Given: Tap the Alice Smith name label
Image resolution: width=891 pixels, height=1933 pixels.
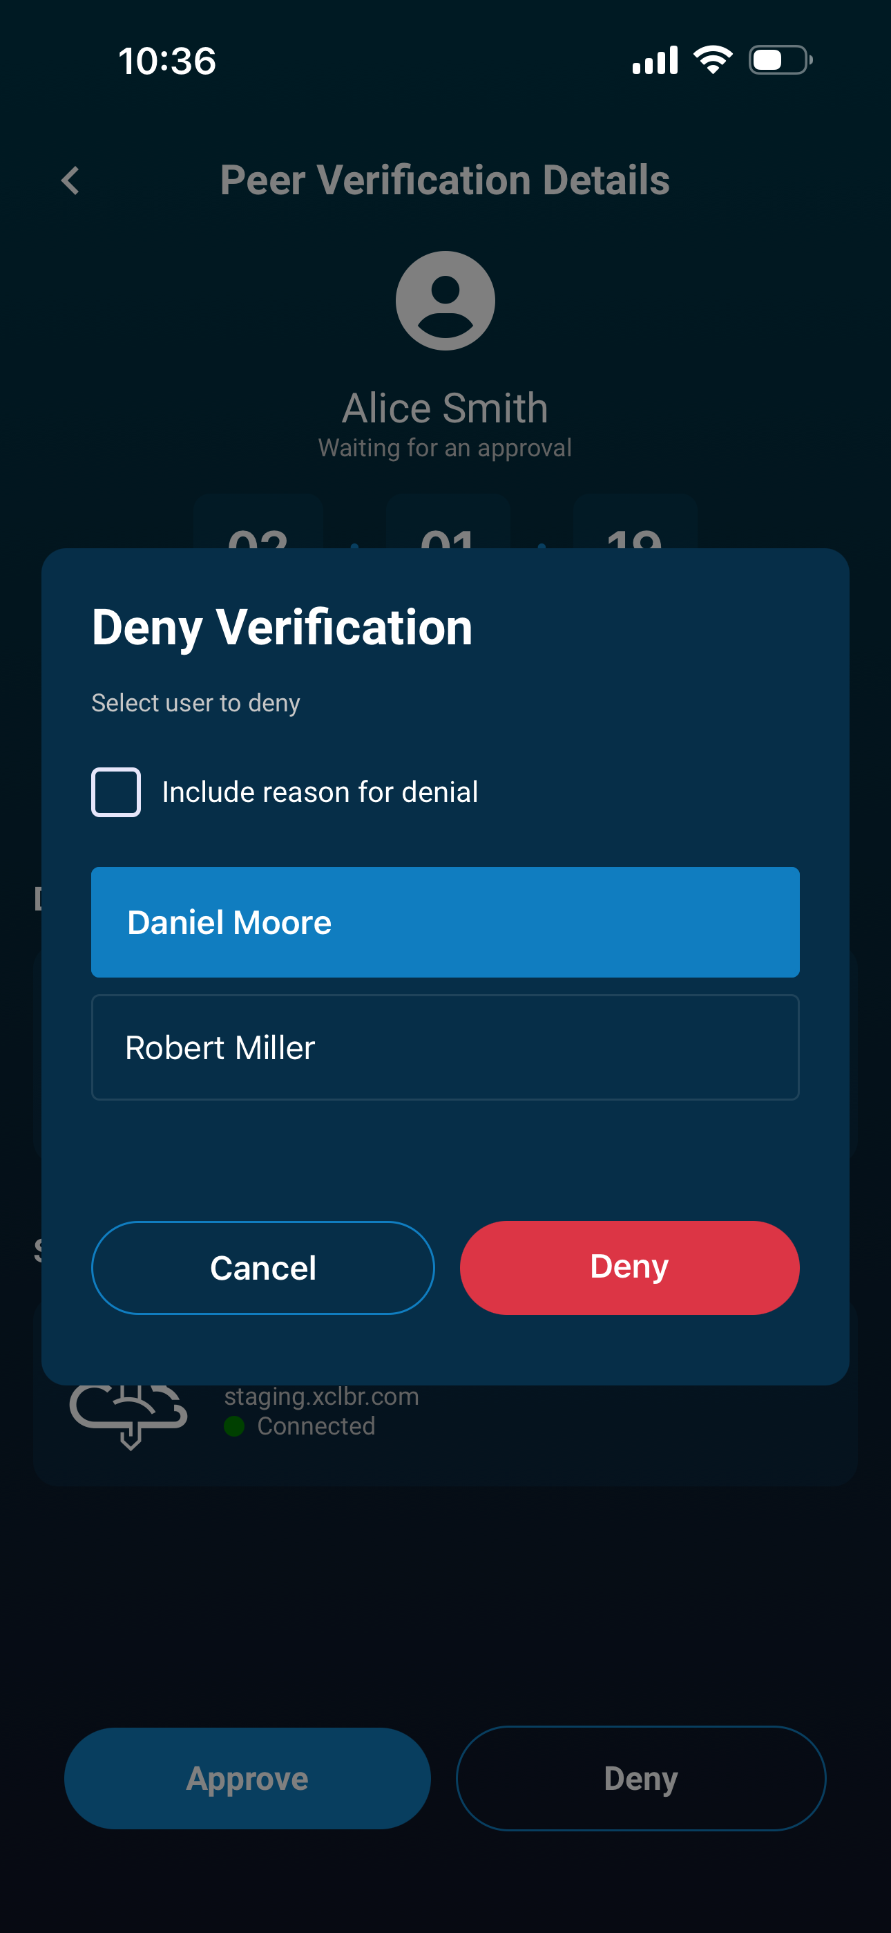Looking at the screenshot, I should click(x=445, y=408).
